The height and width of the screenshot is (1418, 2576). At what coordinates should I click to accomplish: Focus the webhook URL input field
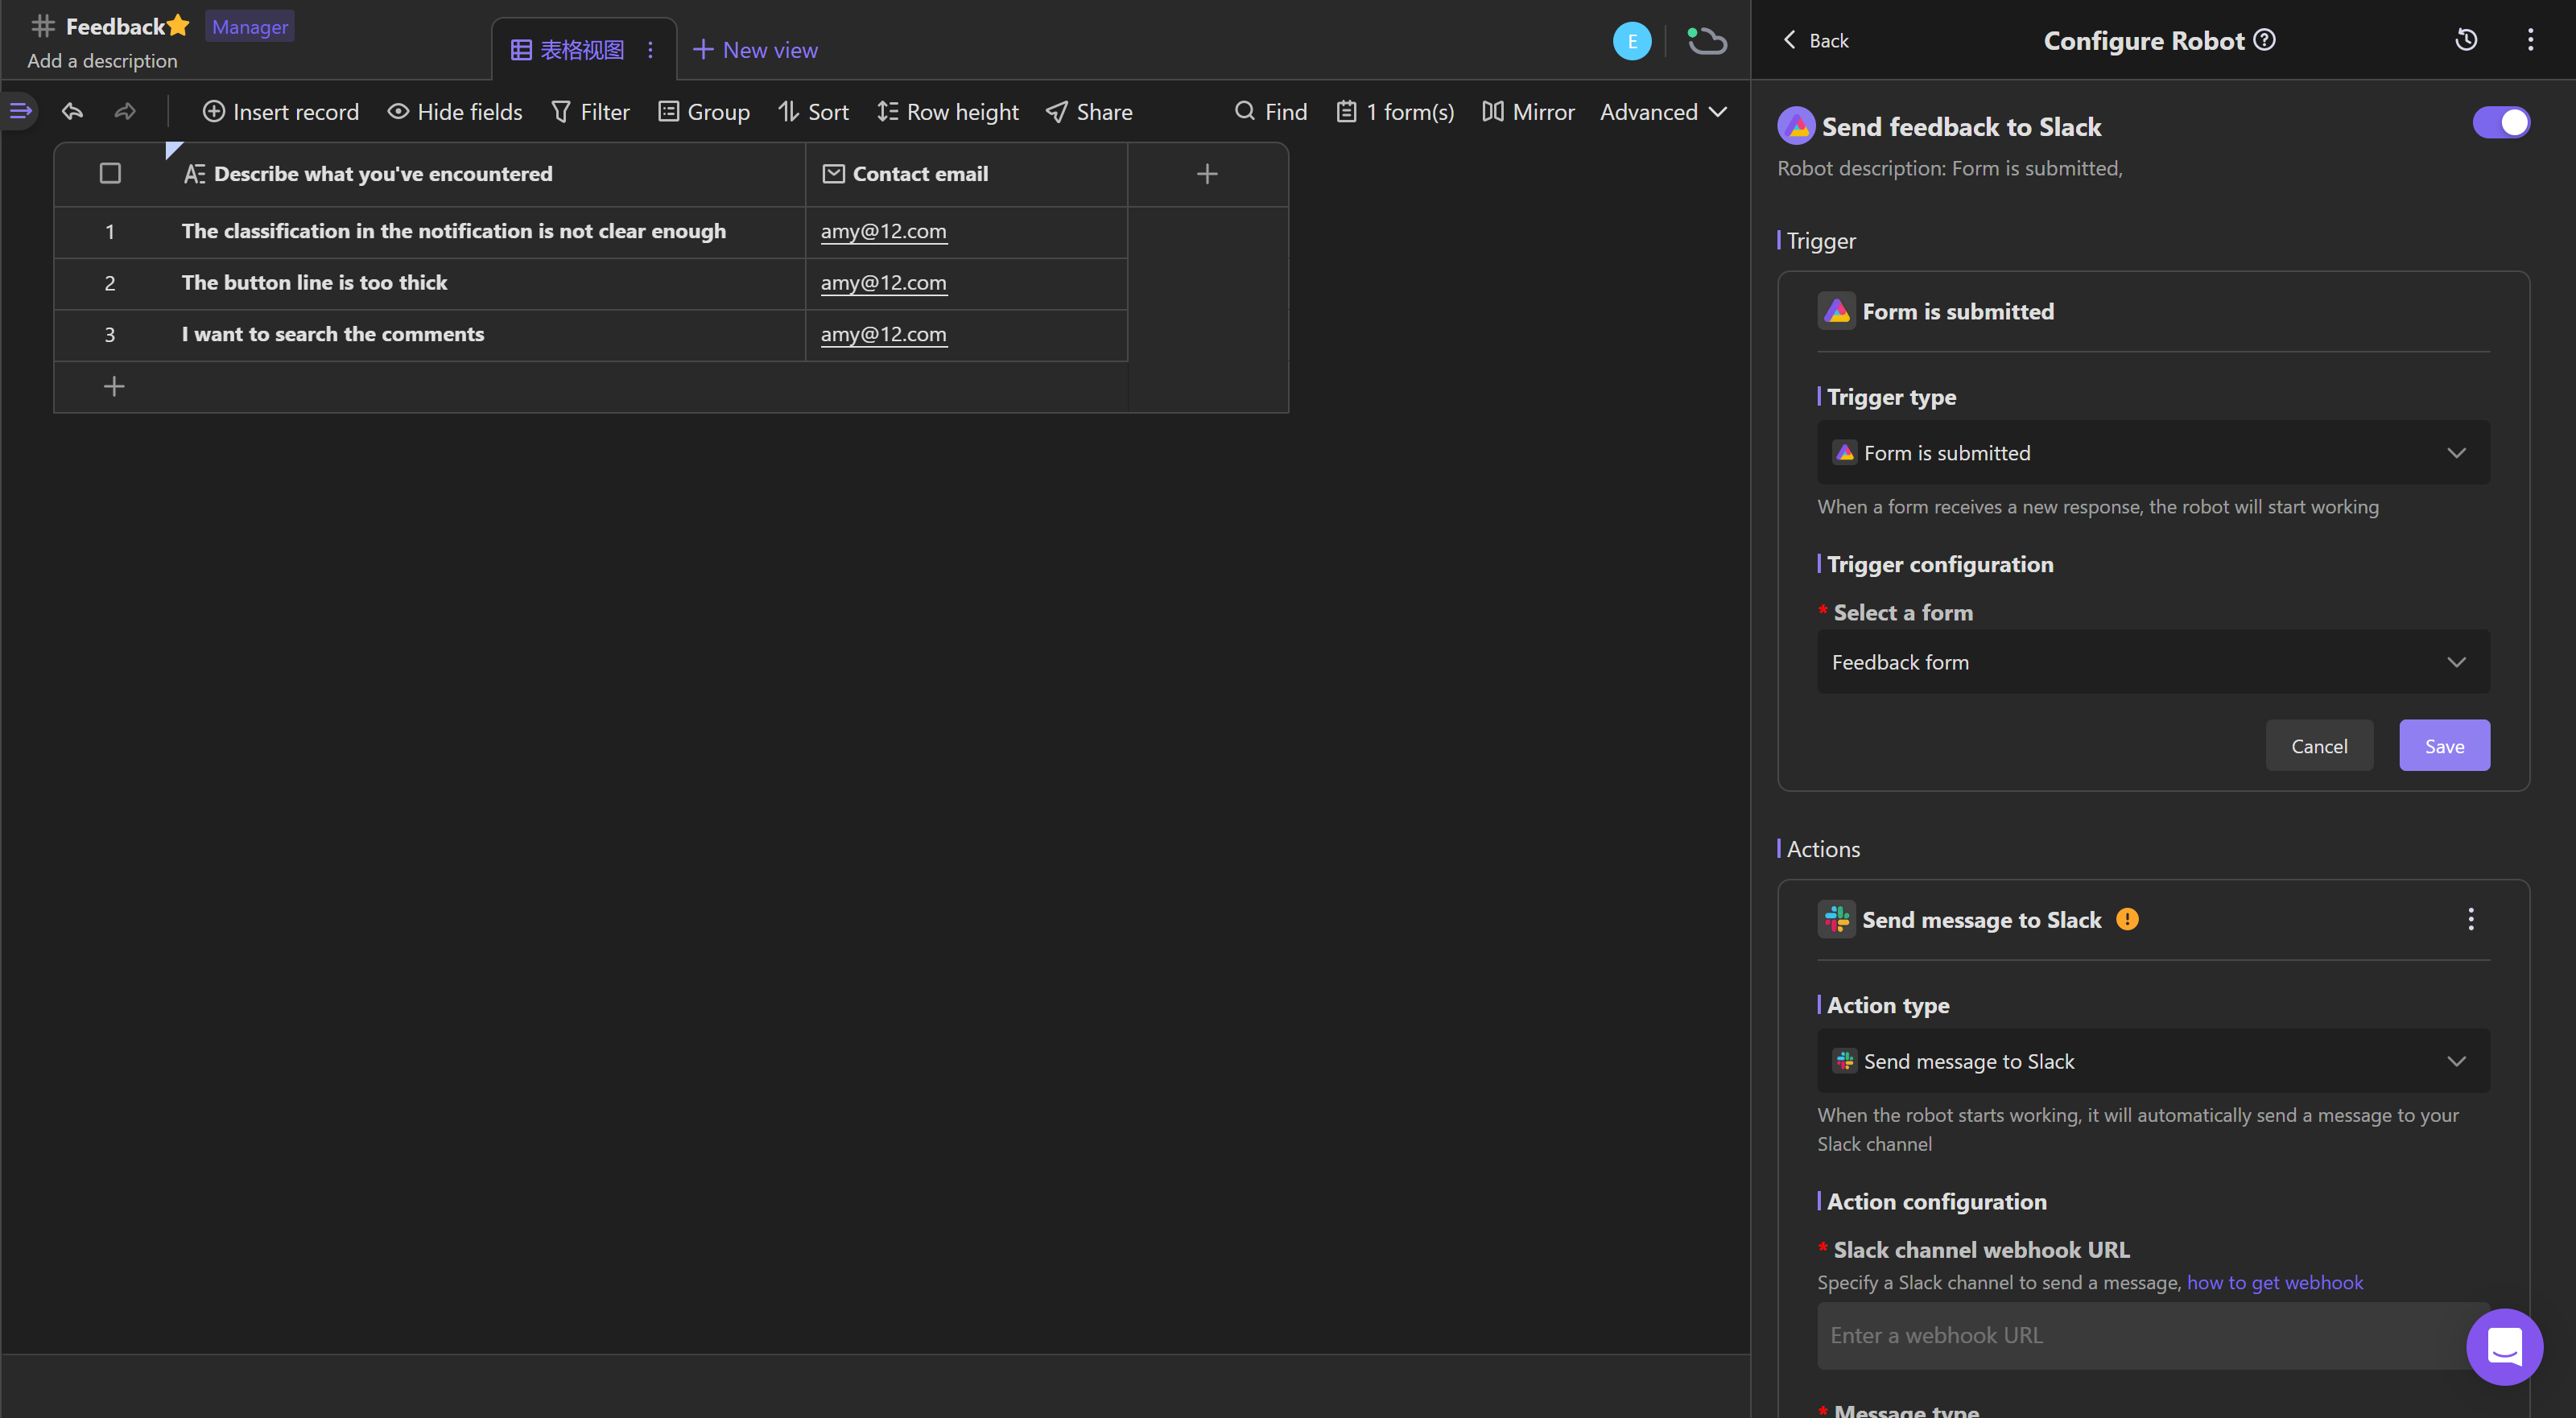coord(2153,1336)
